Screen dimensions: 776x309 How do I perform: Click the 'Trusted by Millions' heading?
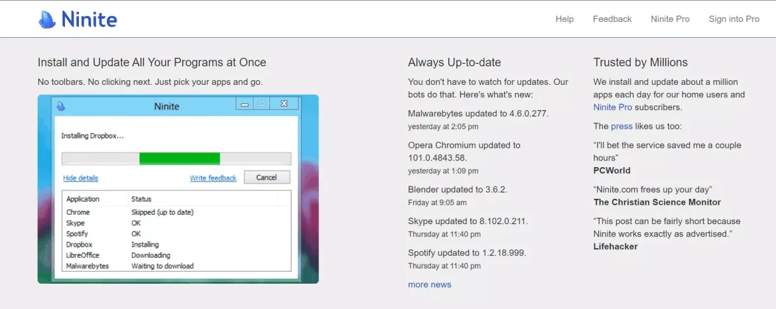[x=641, y=62]
